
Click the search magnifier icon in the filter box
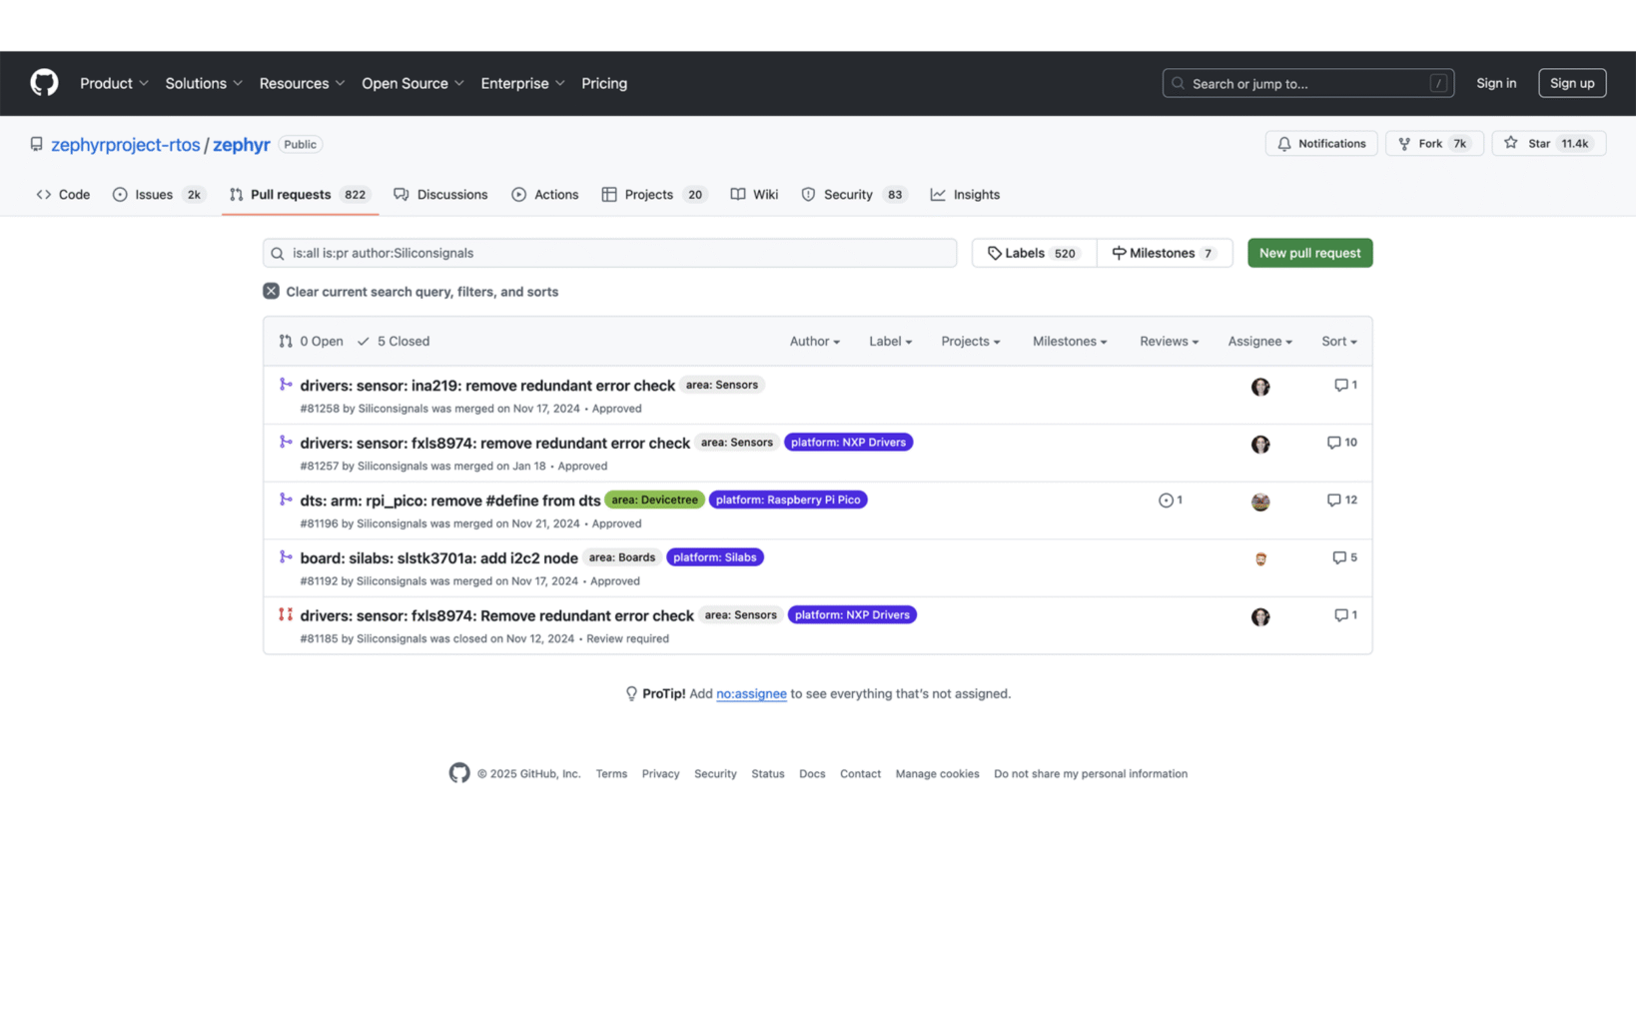(278, 254)
